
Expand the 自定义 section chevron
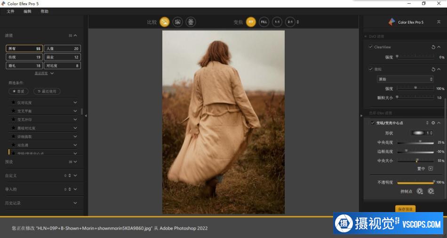(x=75, y=175)
